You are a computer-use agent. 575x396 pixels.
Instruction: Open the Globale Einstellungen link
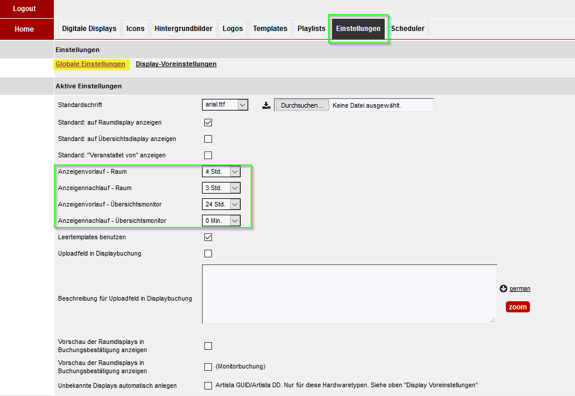pos(90,64)
